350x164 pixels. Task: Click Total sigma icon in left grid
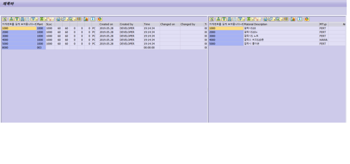click(42, 19)
